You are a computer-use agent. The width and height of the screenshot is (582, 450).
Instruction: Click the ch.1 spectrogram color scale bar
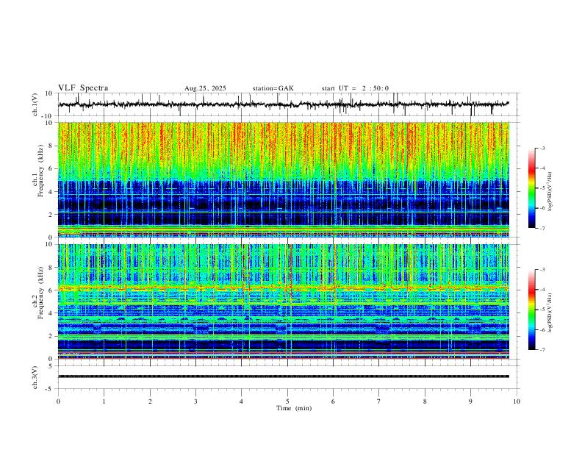coord(531,188)
